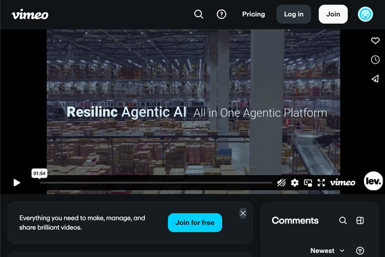The height and width of the screenshot is (257, 385).
Task: Enter fullscreen mode
Action: click(321, 183)
